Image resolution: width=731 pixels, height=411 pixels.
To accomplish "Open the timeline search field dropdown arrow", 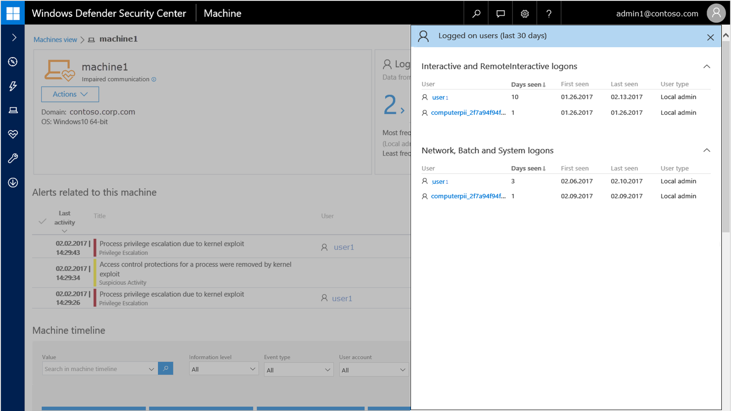I will [152, 369].
